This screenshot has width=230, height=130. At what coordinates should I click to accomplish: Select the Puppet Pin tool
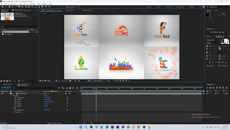(49, 7)
